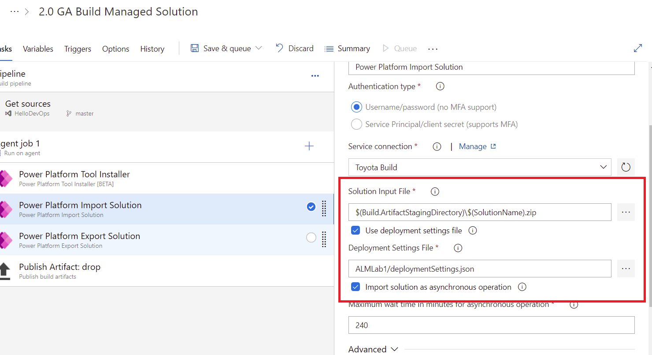652x355 pixels.
Task: Toggle Import solution as asynchronous operation
Action: pos(356,287)
